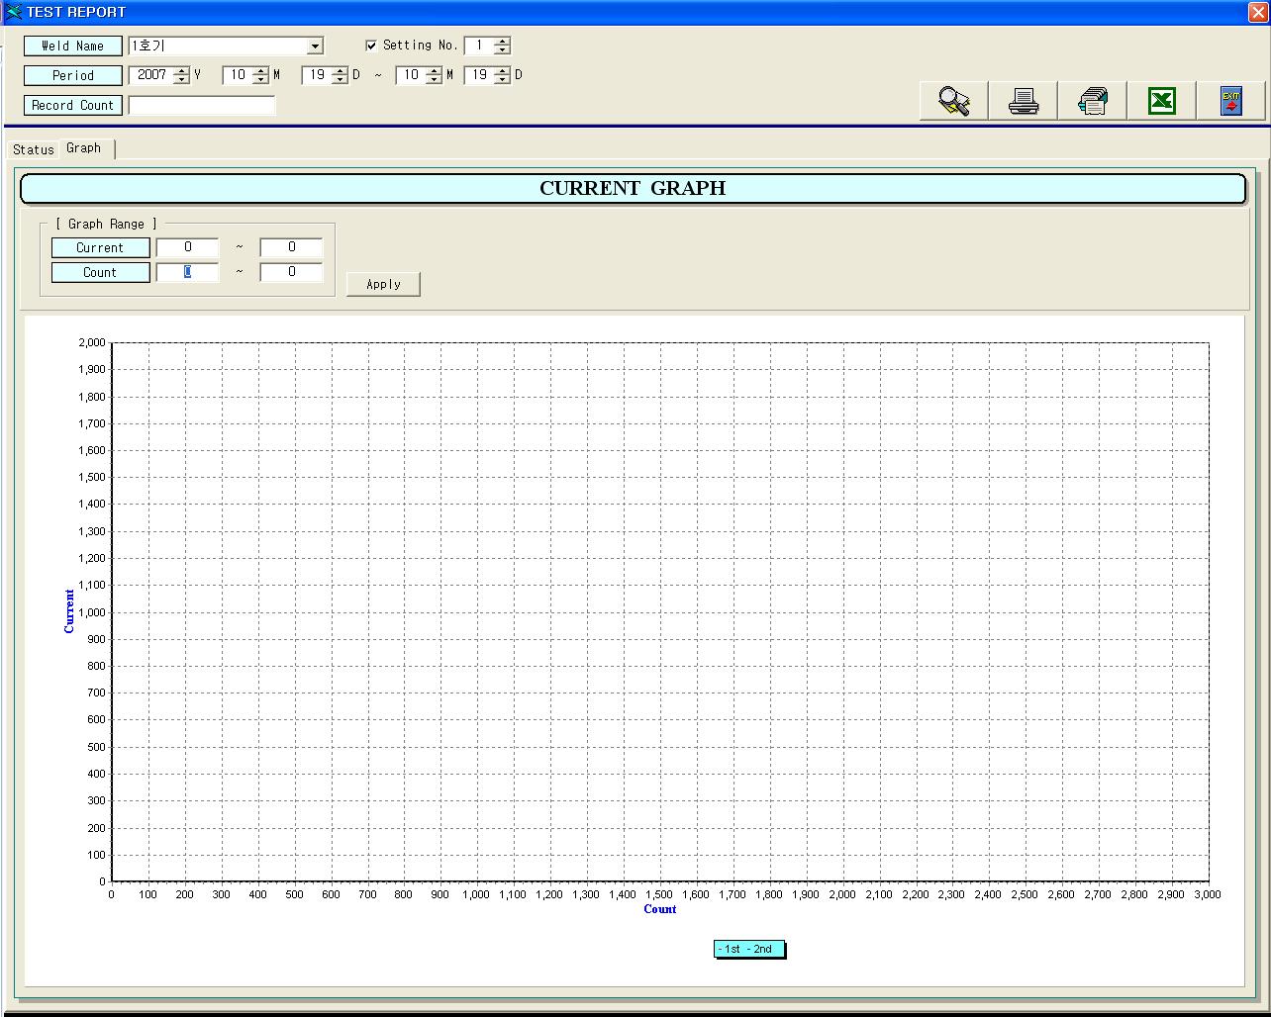Increase the Period start day spinner
Image resolution: width=1271 pixels, height=1017 pixels.
[x=340, y=71]
